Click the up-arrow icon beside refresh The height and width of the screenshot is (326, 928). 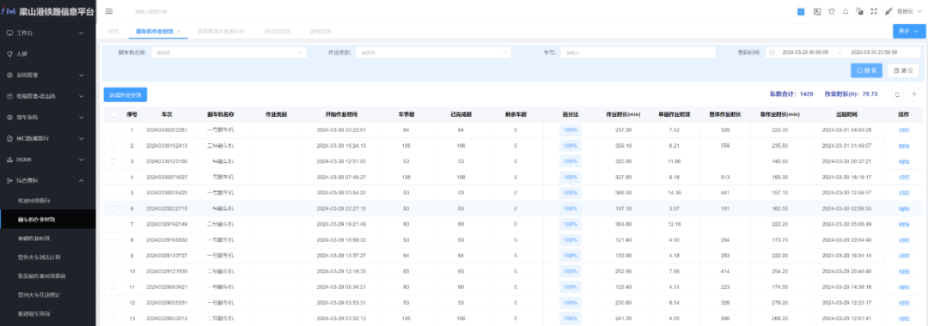914,94
